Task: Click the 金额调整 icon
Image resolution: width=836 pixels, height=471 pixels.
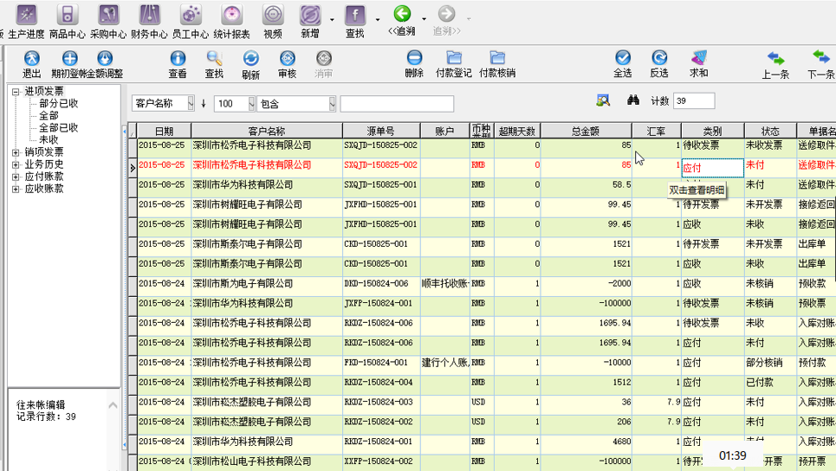Action: [105, 58]
